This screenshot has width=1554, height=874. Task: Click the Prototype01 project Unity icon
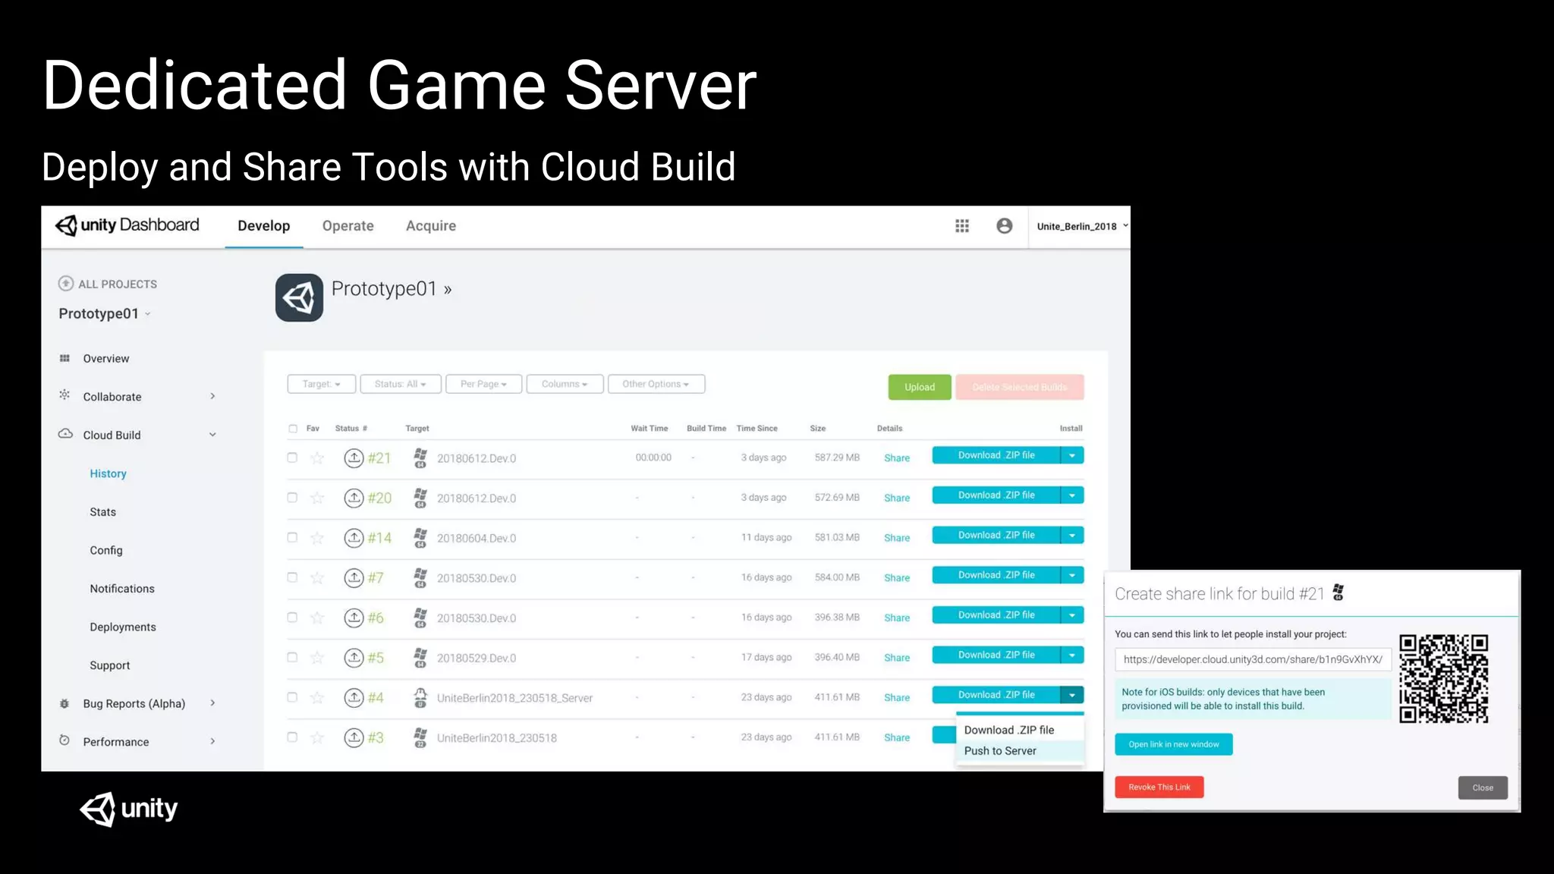[299, 297]
